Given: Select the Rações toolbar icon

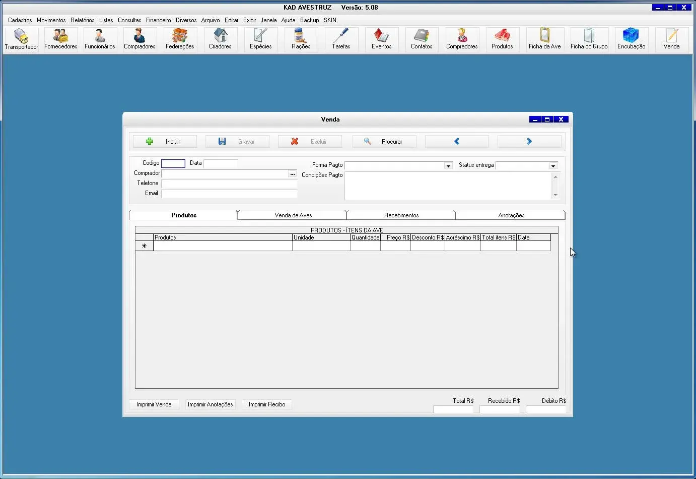Looking at the screenshot, I should pos(301,39).
